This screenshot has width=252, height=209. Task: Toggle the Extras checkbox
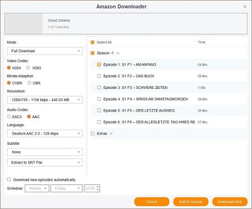[x=92, y=133]
